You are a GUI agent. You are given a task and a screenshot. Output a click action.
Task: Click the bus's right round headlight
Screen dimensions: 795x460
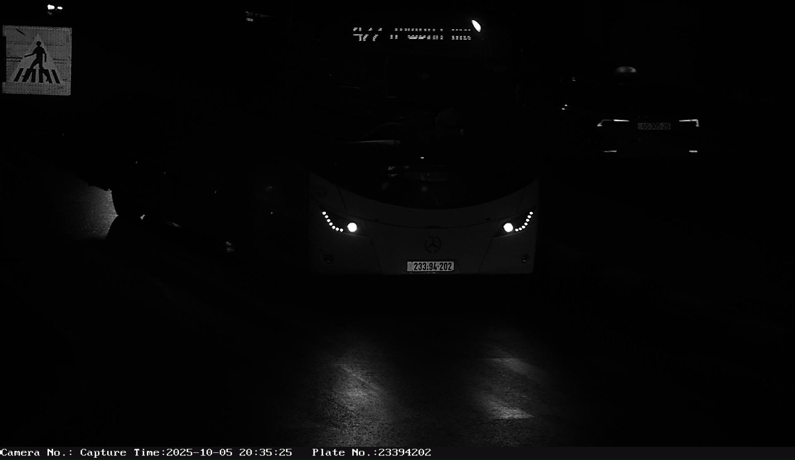[x=508, y=227]
